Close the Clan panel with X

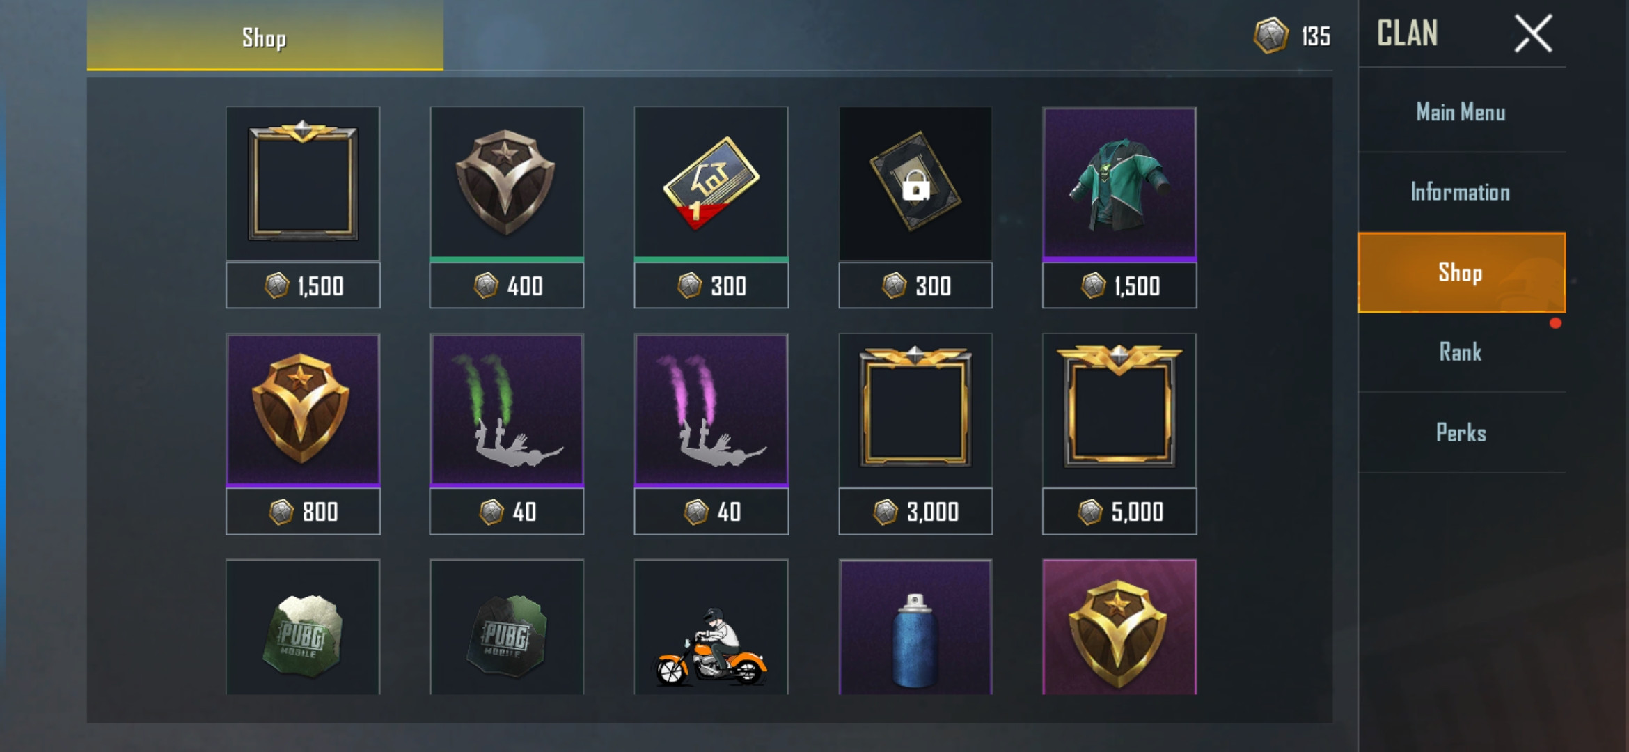tap(1534, 33)
